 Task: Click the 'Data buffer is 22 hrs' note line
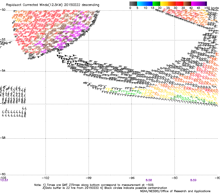(105, 188)
